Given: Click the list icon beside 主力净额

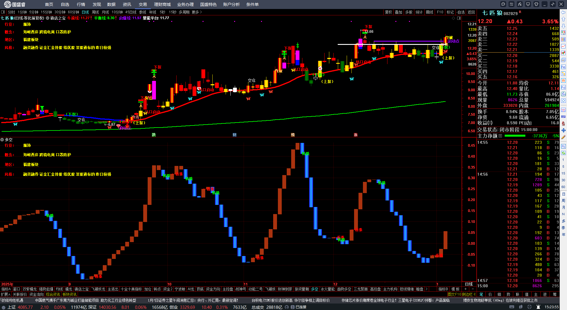Looking at the screenshot, I should pos(500,136).
